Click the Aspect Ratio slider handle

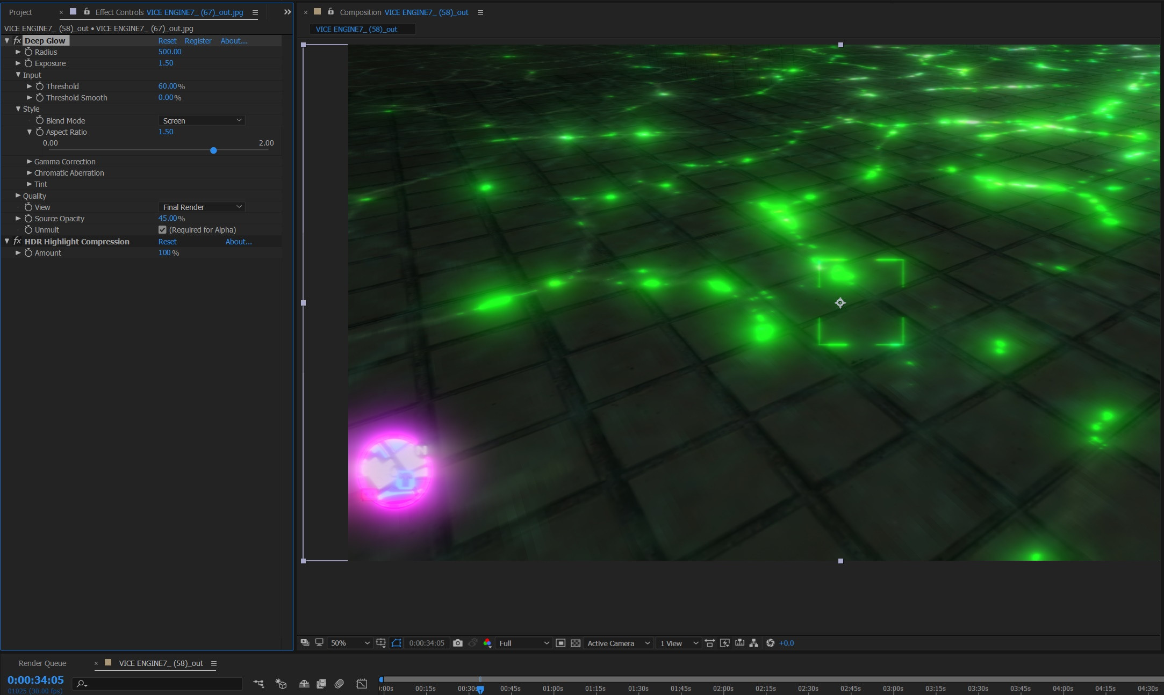coord(213,151)
